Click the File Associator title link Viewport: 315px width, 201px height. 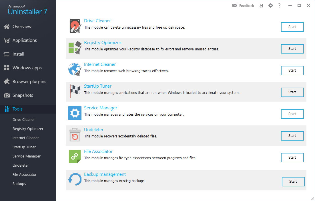tap(98, 151)
